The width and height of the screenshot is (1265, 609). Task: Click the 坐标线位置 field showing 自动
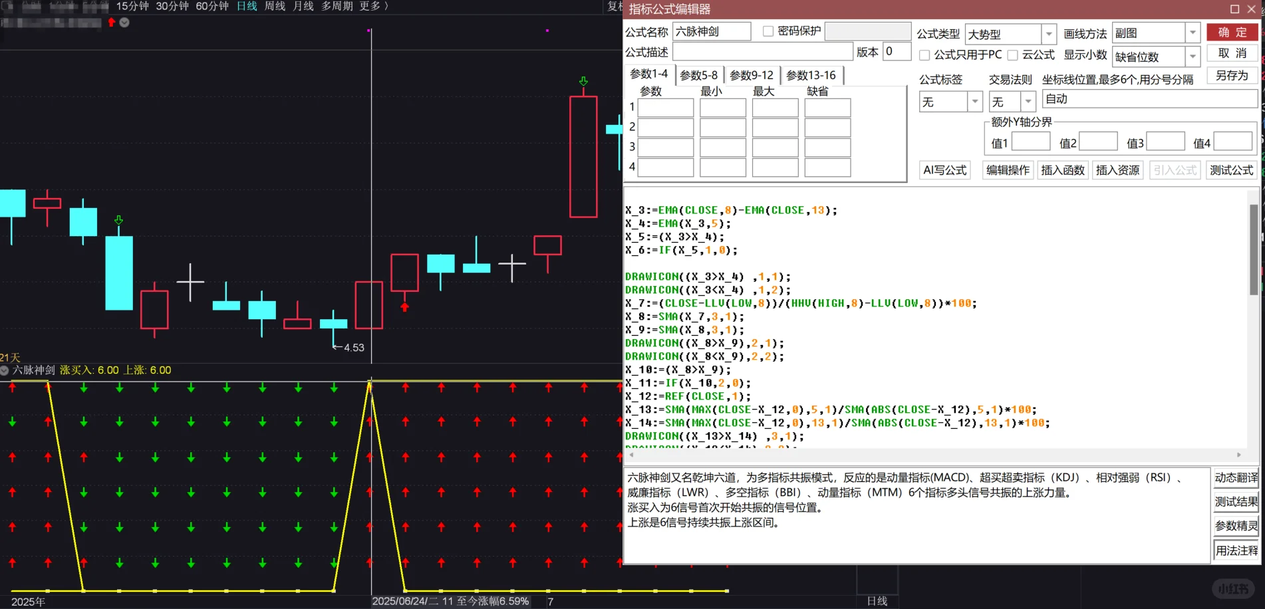coord(1149,99)
